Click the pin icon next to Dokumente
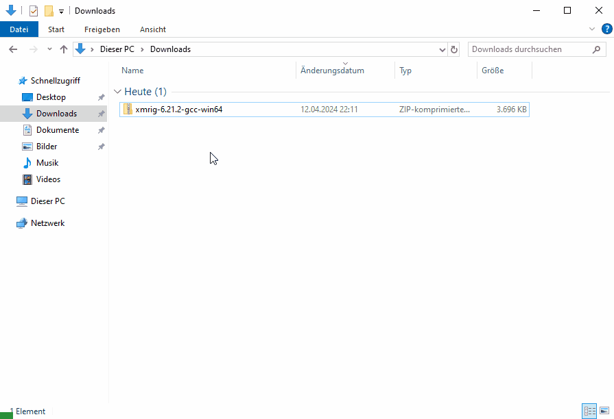Image resolution: width=614 pixels, height=419 pixels. pos(101,130)
